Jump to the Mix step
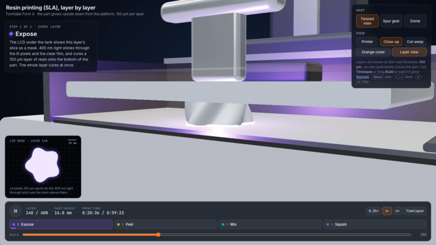The width and height of the screenshot is (436, 245). tap(270, 224)
